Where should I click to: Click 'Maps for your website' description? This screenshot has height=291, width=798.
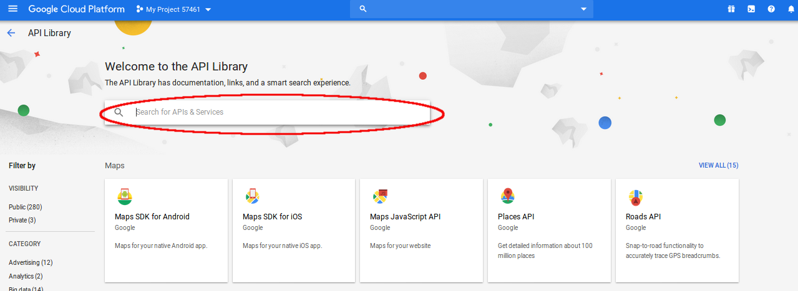pos(400,246)
